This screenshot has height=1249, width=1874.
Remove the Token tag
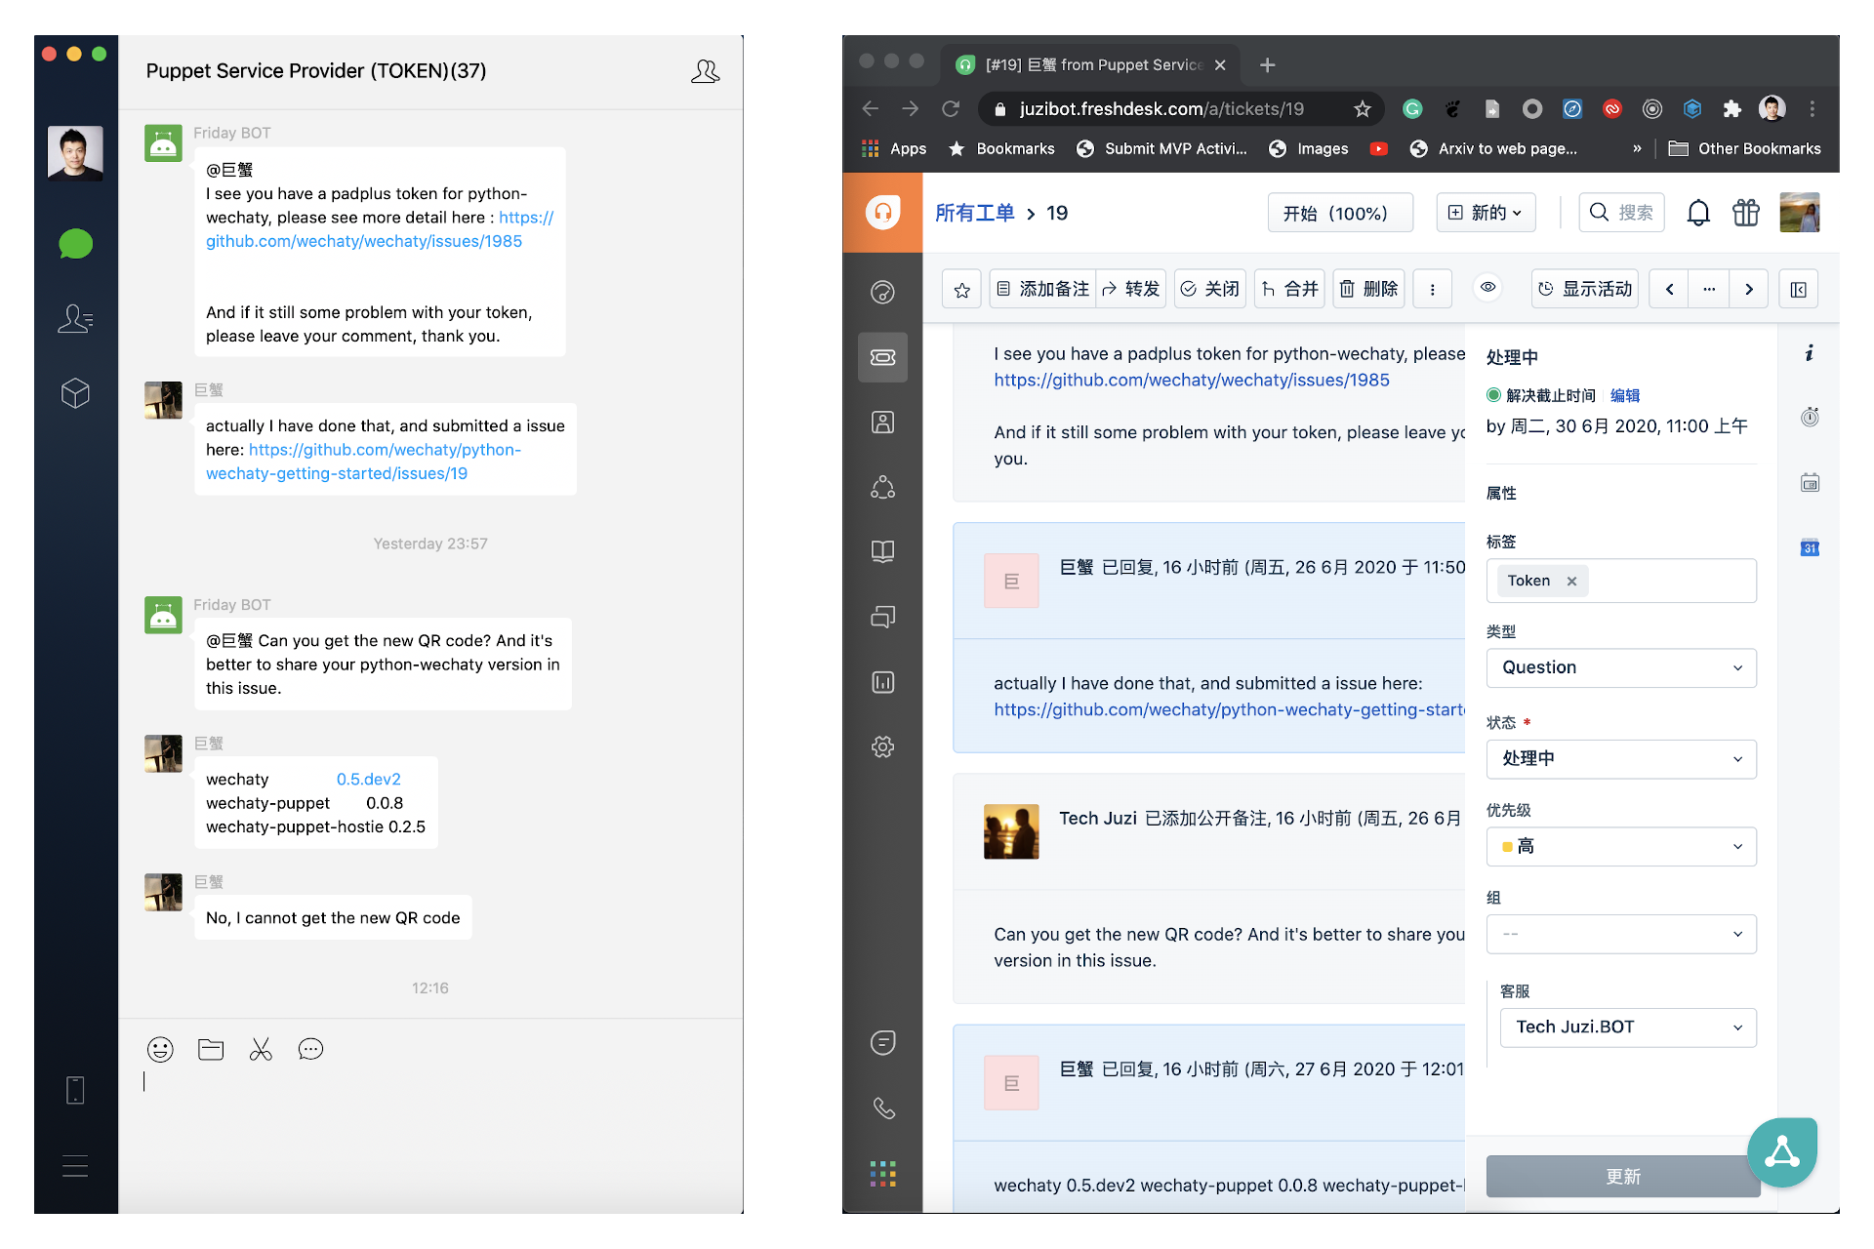pos(1571,582)
